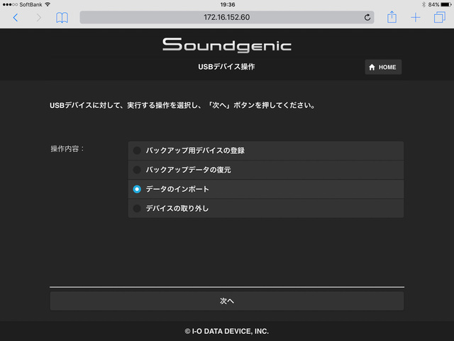Click the USBデバイスに対して instruction text
The height and width of the screenshot is (341, 454).
pyautogui.click(x=183, y=105)
